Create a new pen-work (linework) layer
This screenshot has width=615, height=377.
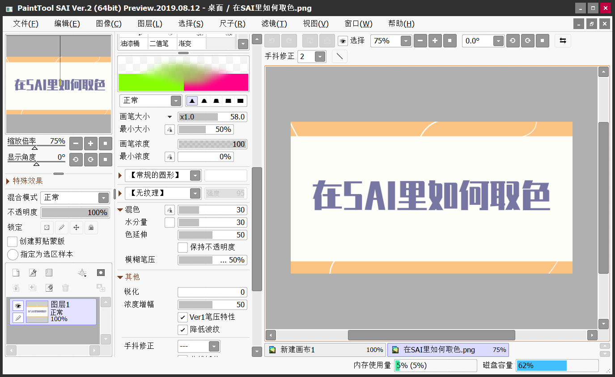point(32,272)
